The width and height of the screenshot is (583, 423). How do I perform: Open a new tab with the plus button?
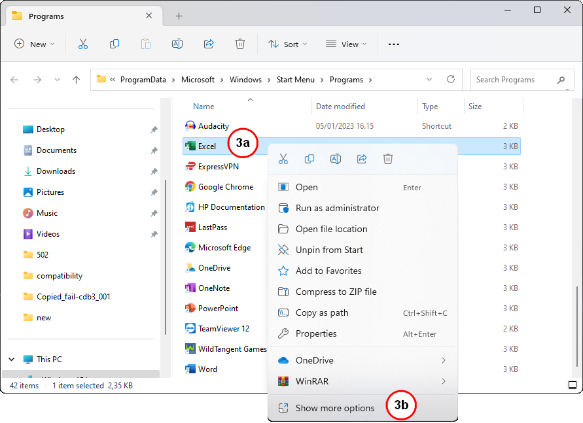(x=179, y=16)
